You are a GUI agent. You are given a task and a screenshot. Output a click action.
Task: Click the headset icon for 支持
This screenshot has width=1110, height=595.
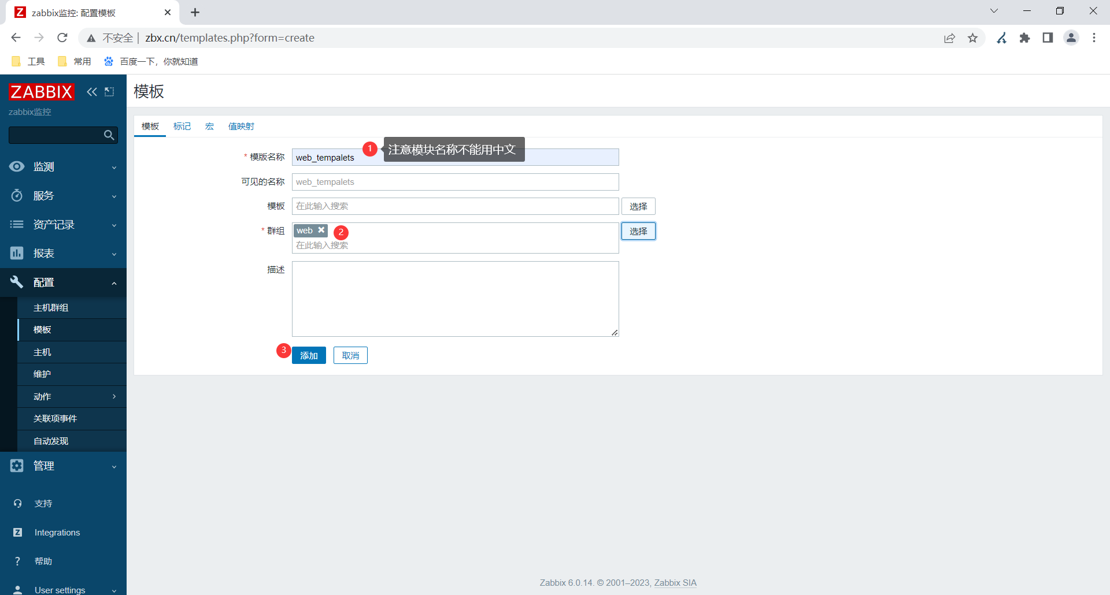17,504
